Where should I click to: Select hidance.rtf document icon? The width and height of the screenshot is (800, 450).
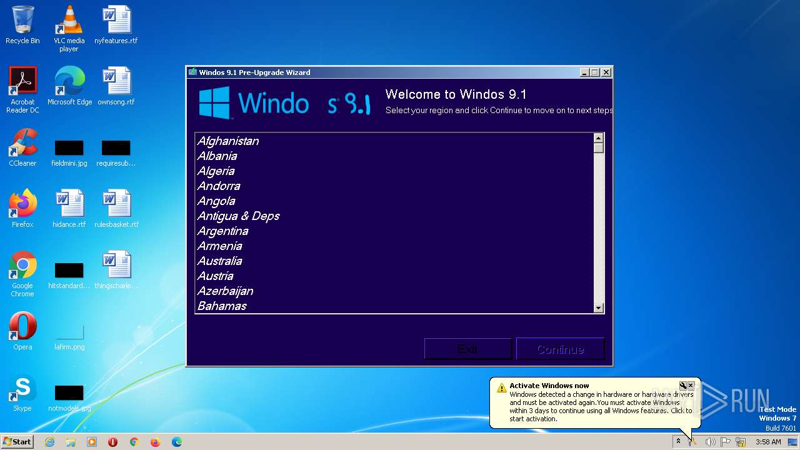[69, 209]
